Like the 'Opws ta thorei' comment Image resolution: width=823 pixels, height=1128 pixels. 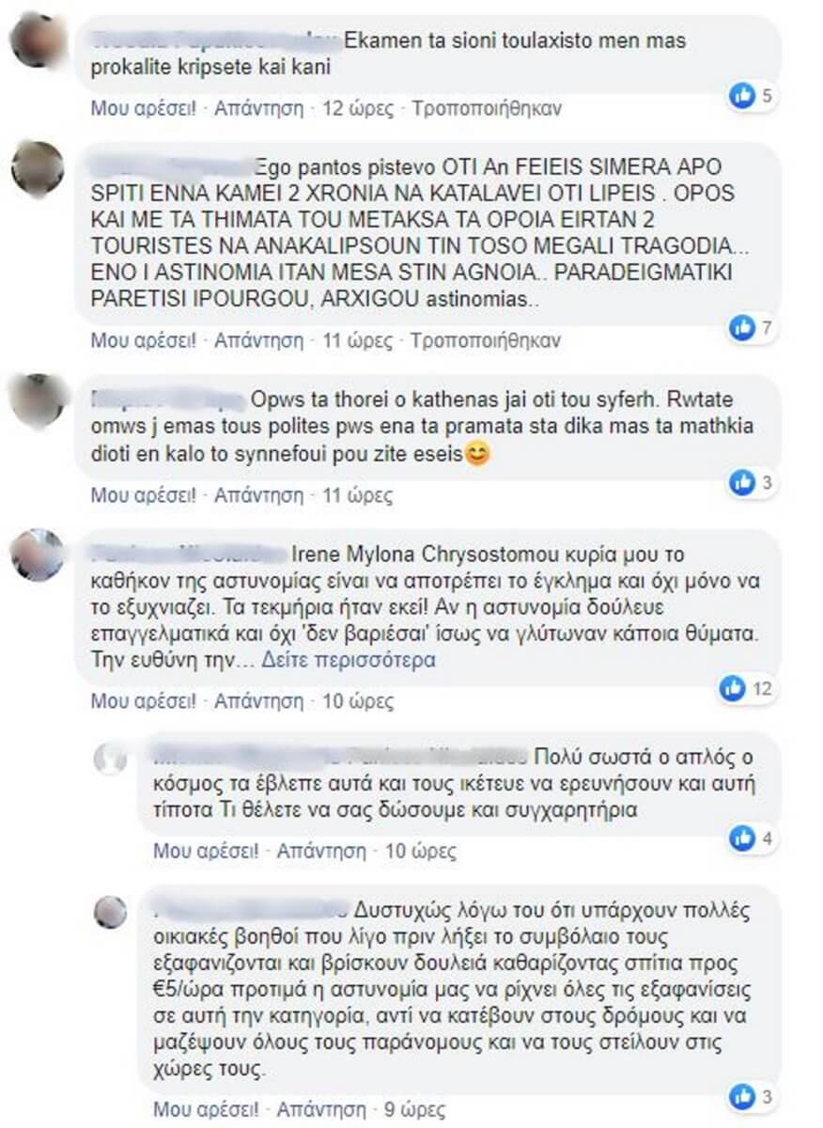(144, 495)
